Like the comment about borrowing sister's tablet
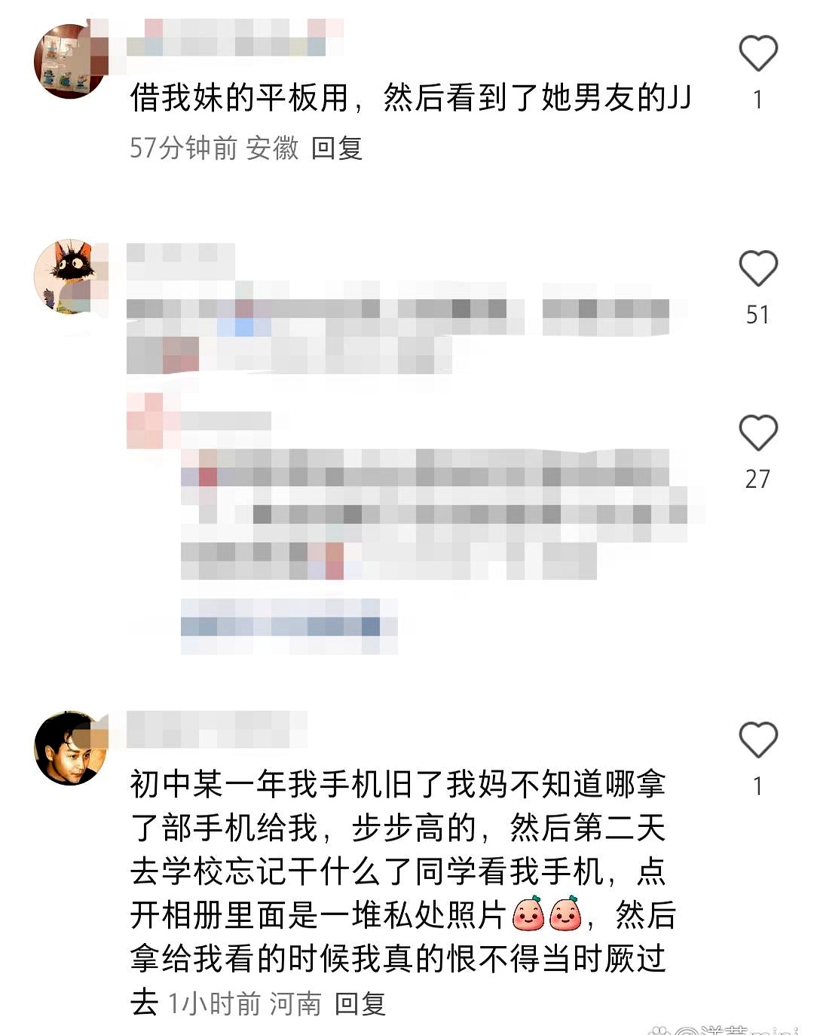Screen dimensions: 814x1035 (757, 53)
